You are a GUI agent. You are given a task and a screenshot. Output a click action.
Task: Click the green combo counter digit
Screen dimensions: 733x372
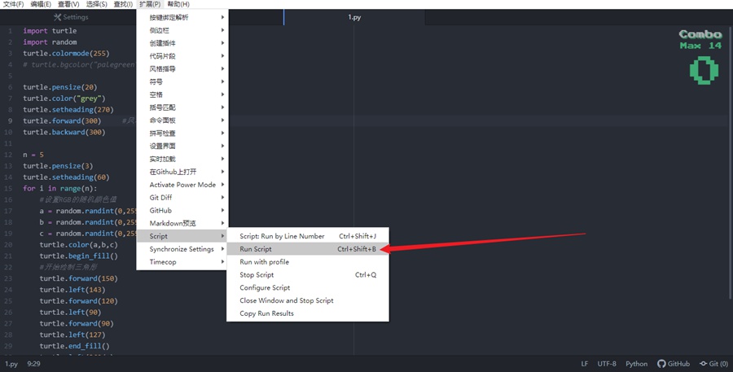pyautogui.click(x=703, y=71)
